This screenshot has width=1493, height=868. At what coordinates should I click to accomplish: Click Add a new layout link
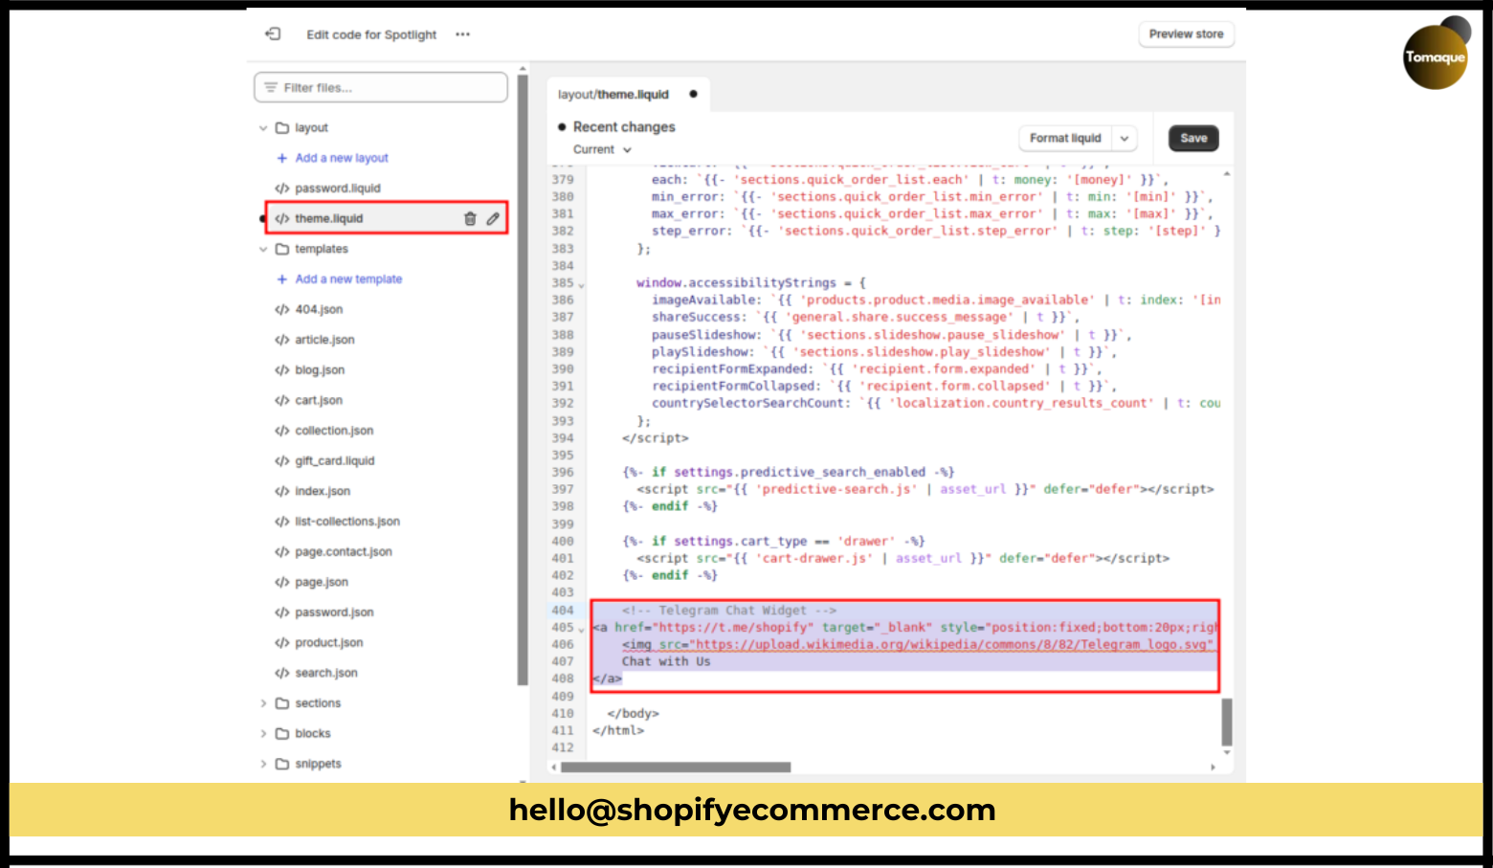pyautogui.click(x=342, y=158)
